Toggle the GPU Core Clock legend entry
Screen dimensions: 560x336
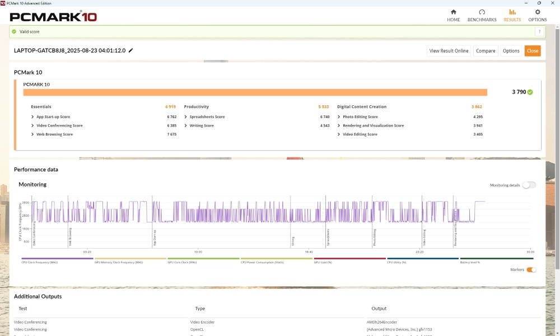click(204, 260)
